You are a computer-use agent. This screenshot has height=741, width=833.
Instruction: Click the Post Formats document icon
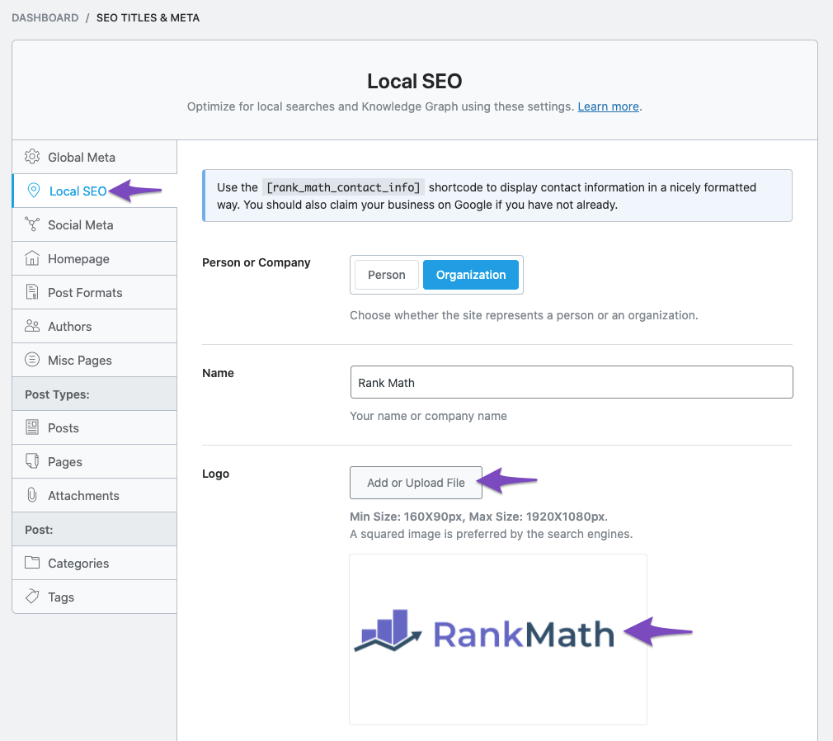tap(32, 292)
